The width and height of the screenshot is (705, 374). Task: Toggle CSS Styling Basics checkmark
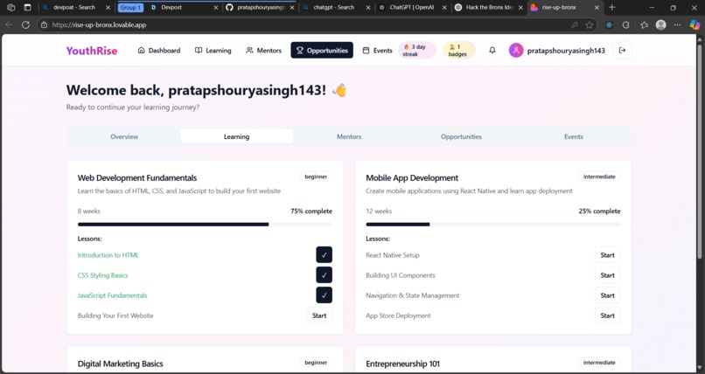[x=325, y=275]
